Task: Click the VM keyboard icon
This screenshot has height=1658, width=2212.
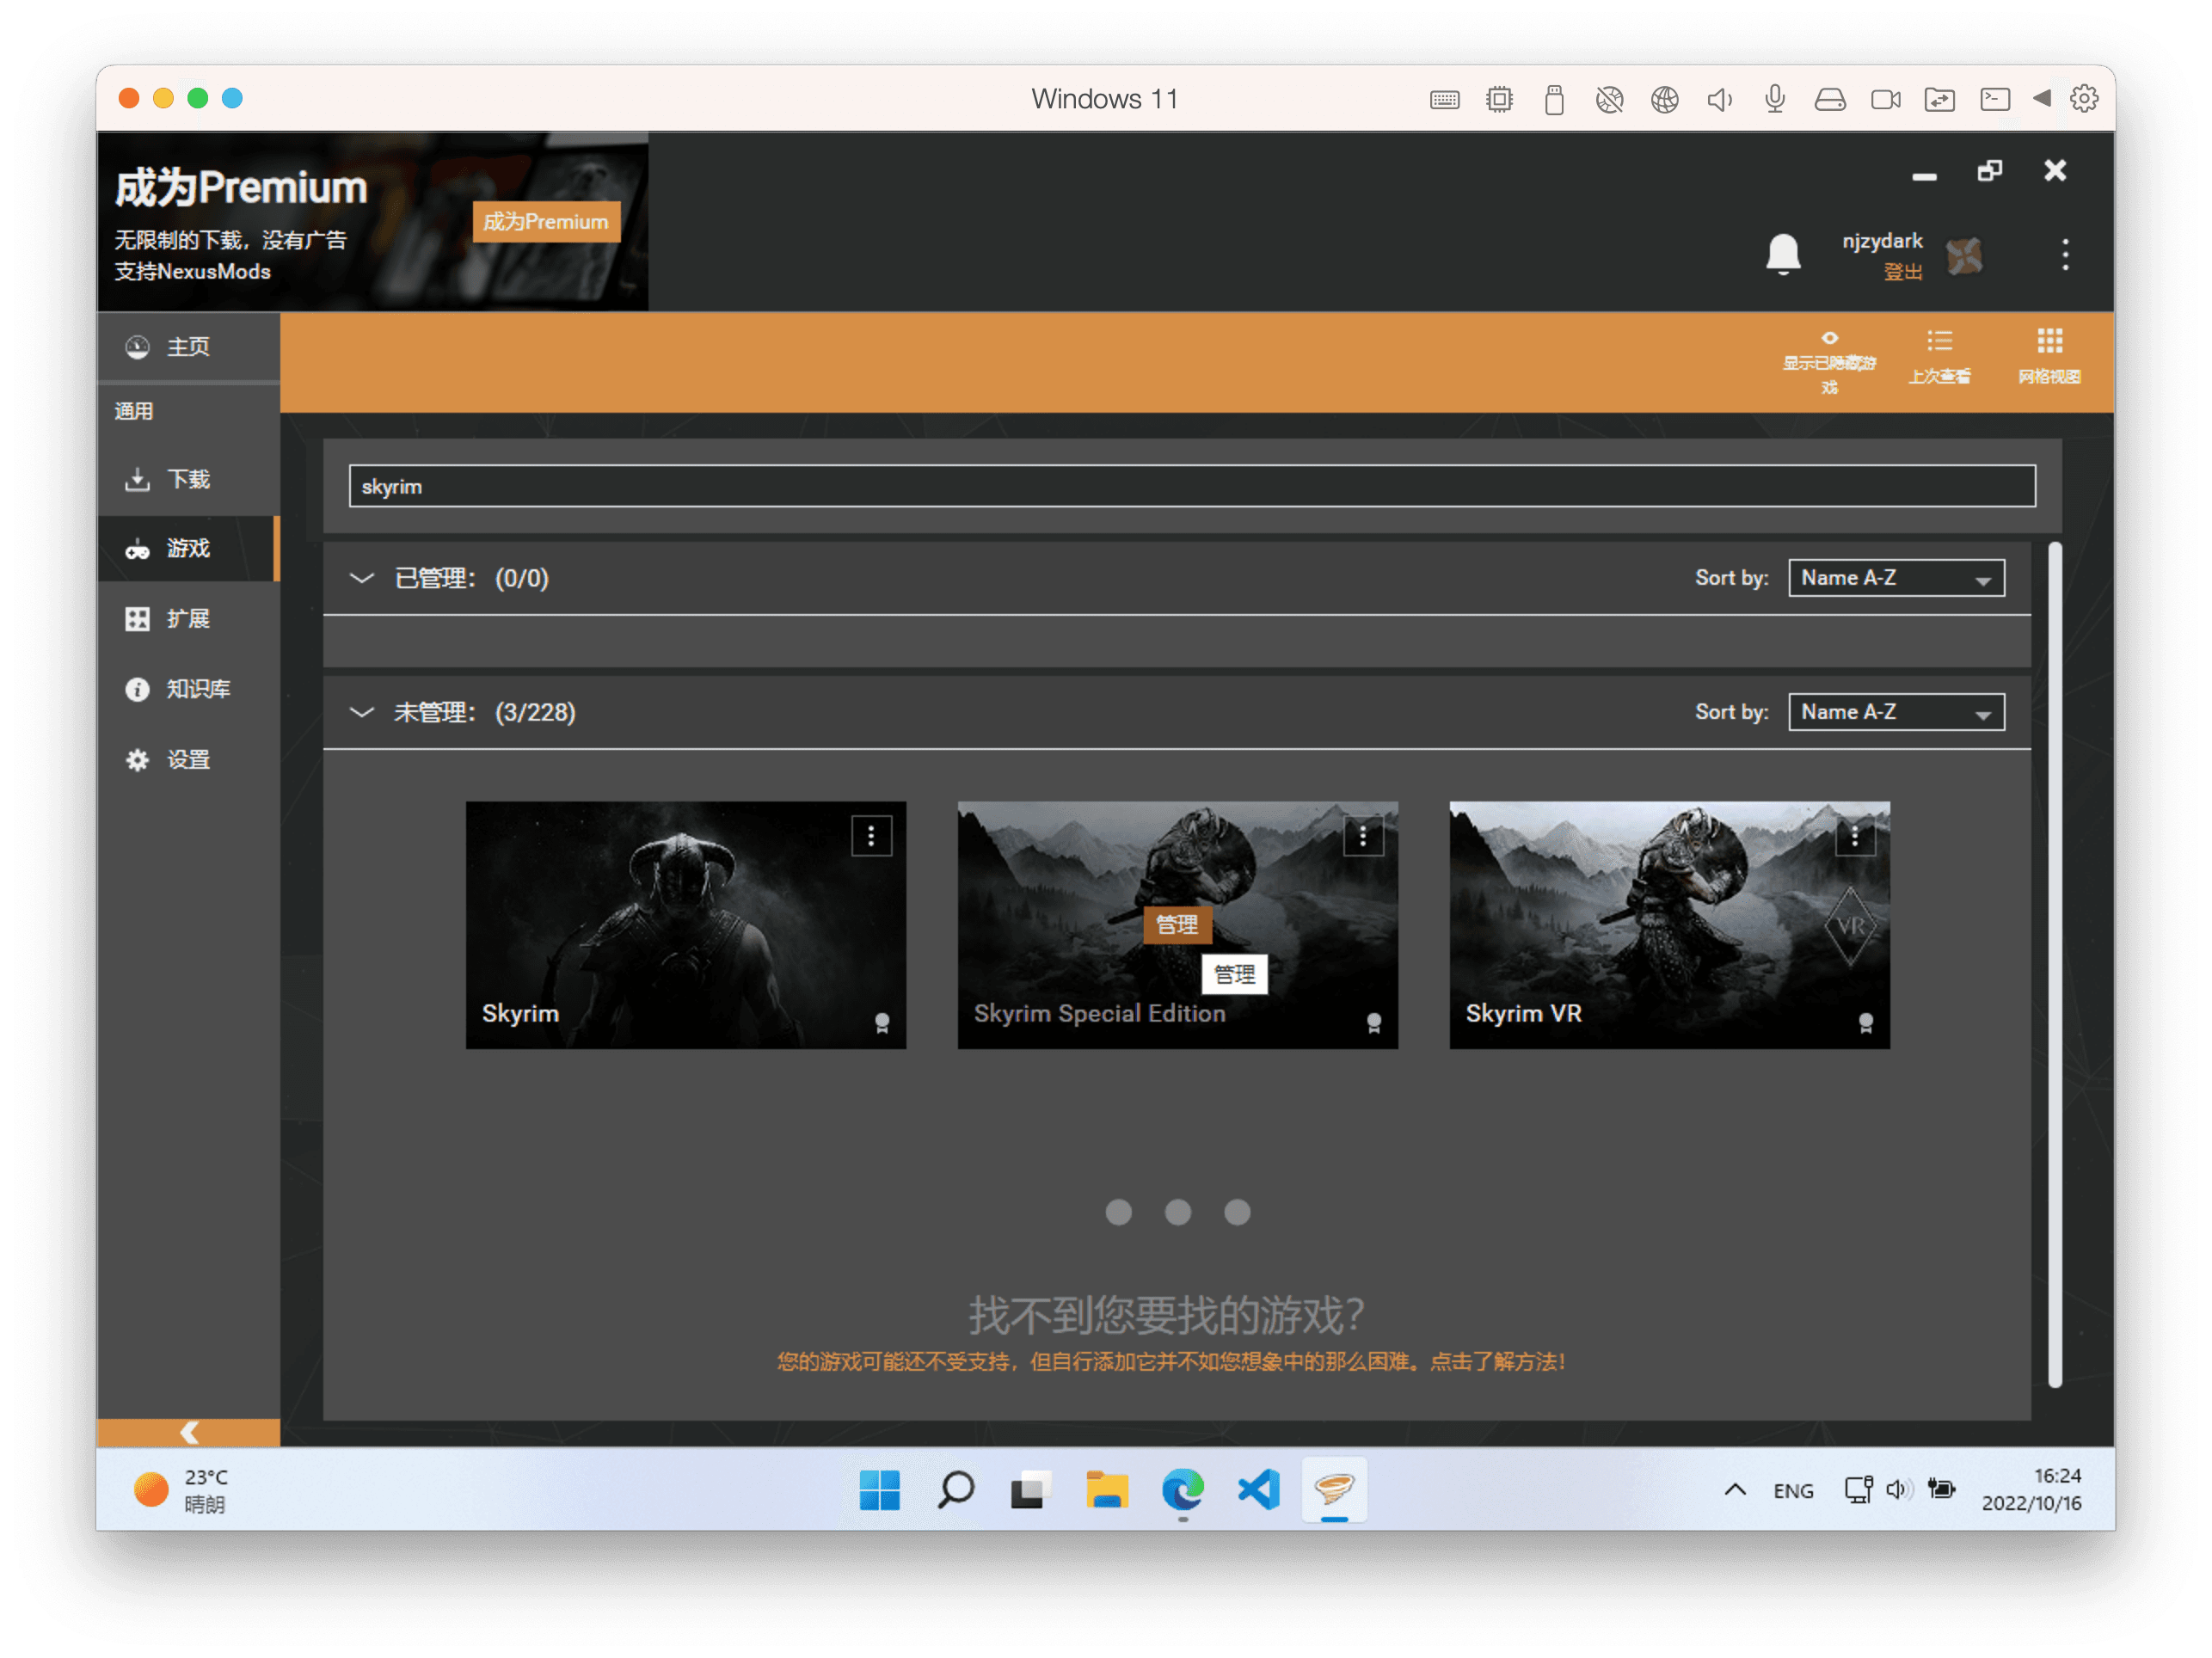Action: [x=1444, y=99]
